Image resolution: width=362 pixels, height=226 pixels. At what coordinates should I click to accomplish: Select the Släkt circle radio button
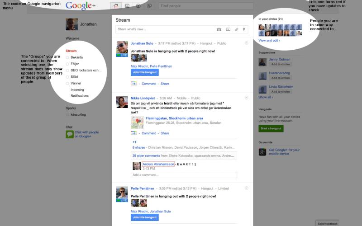tap(68, 77)
